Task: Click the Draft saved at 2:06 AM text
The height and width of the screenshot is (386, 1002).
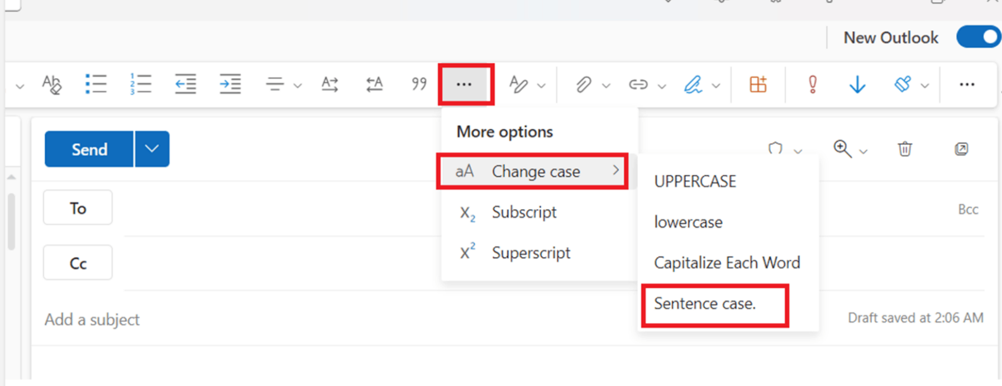Action: [915, 318]
